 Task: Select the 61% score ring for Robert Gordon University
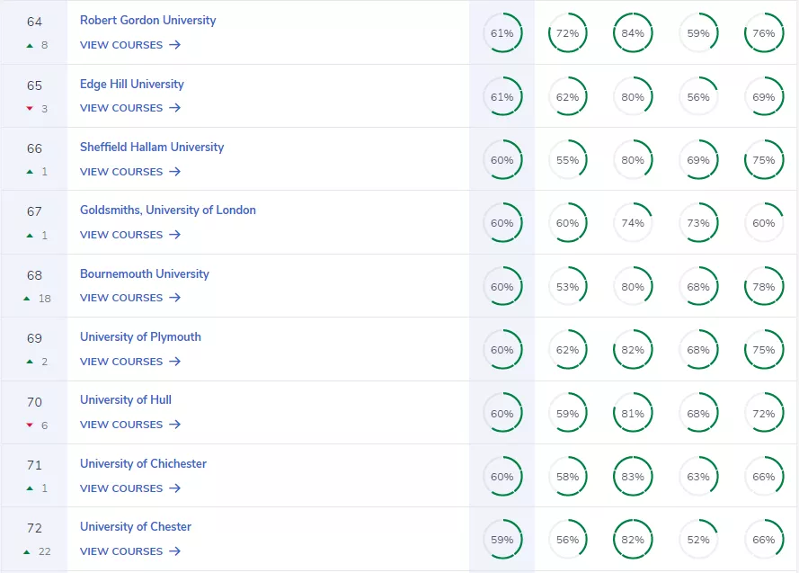(503, 33)
